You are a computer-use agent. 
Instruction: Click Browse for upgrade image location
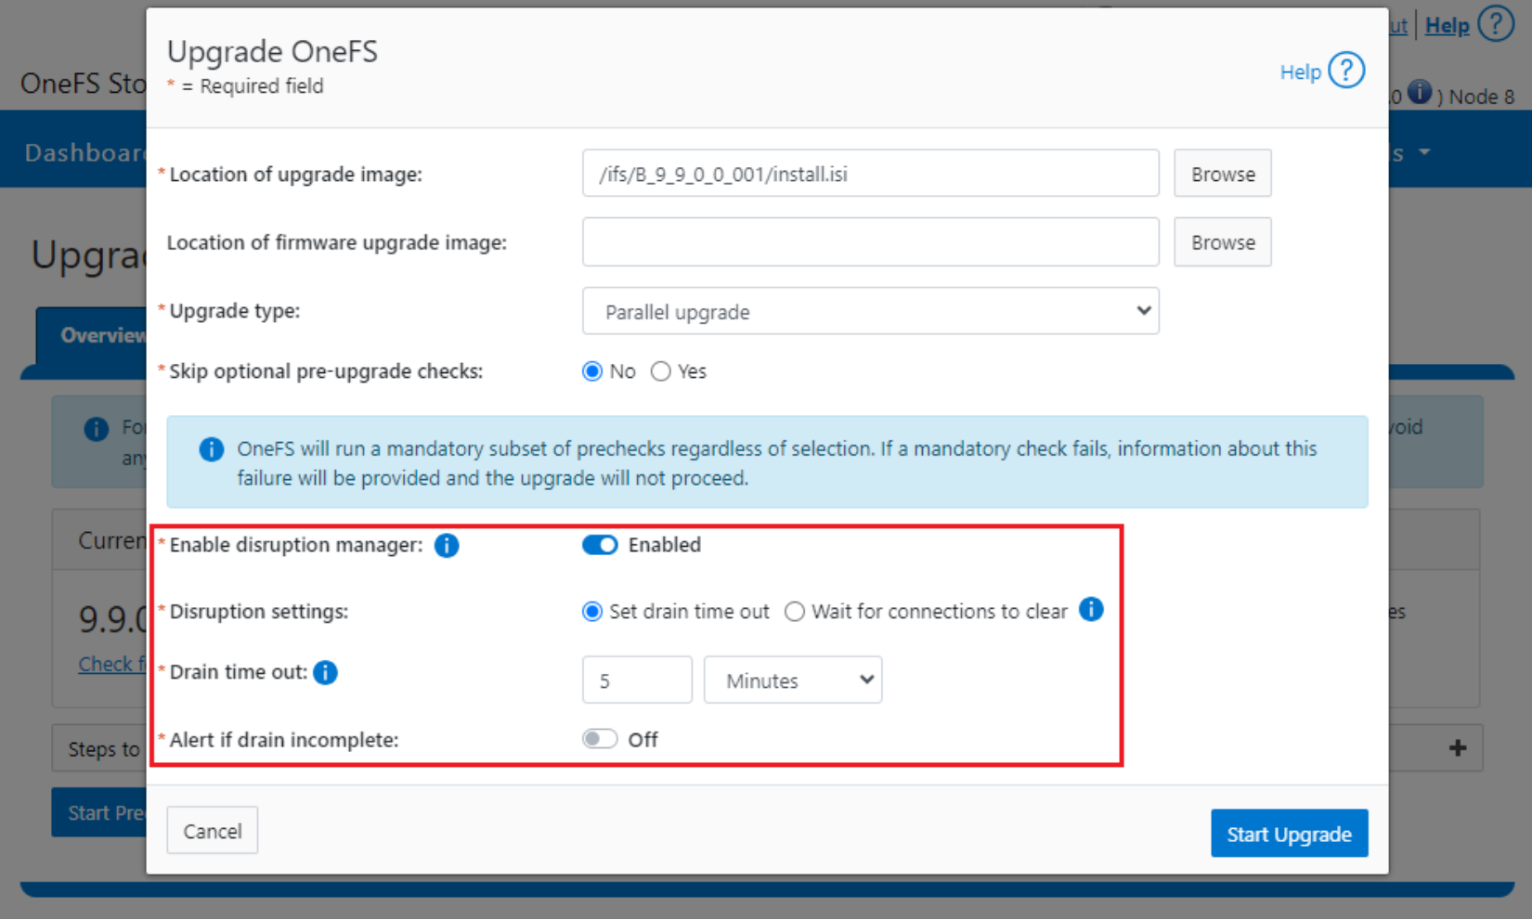(1223, 174)
